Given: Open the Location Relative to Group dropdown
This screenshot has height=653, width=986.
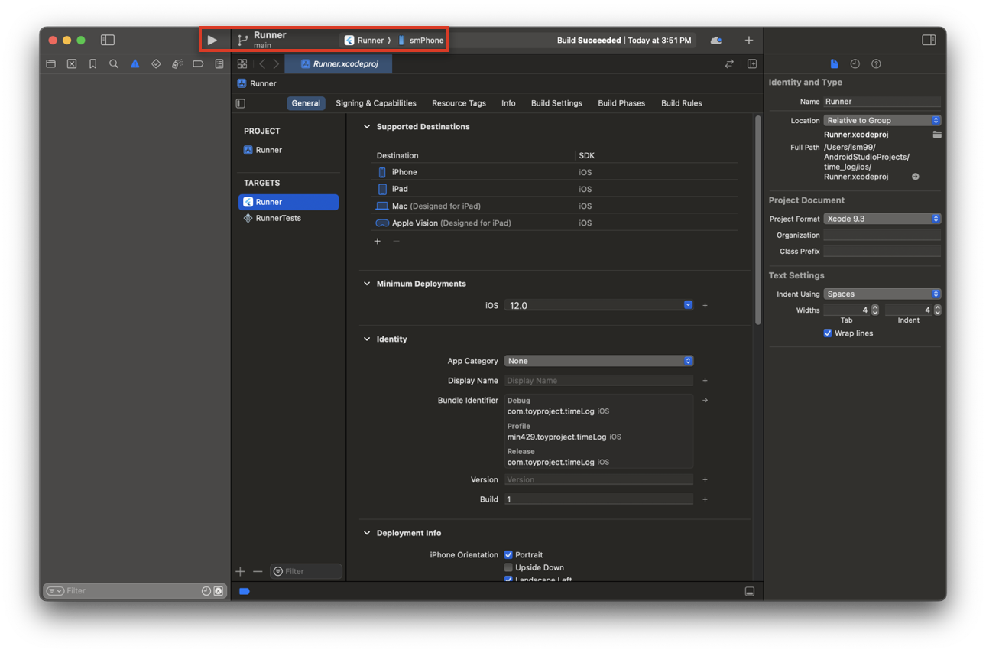Looking at the screenshot, I should click(x=882, y=120).
